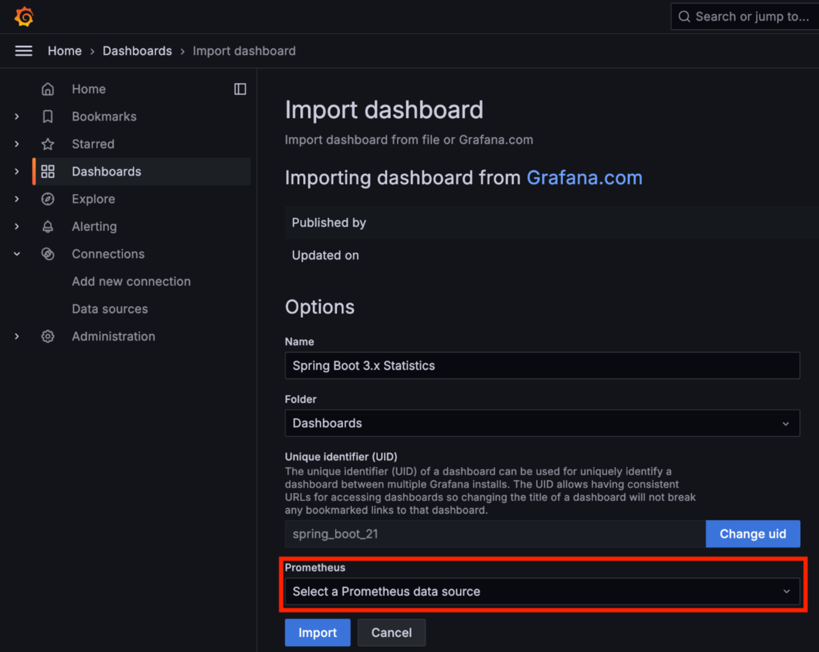Click the Options section heading
Screen dimensions: 819x652
pyautogui.click(x=320, y=307)
